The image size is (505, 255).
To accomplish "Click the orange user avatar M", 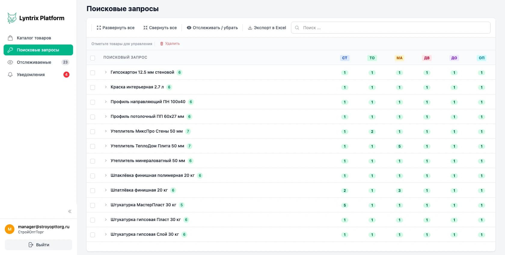I will tap(10, 229).
